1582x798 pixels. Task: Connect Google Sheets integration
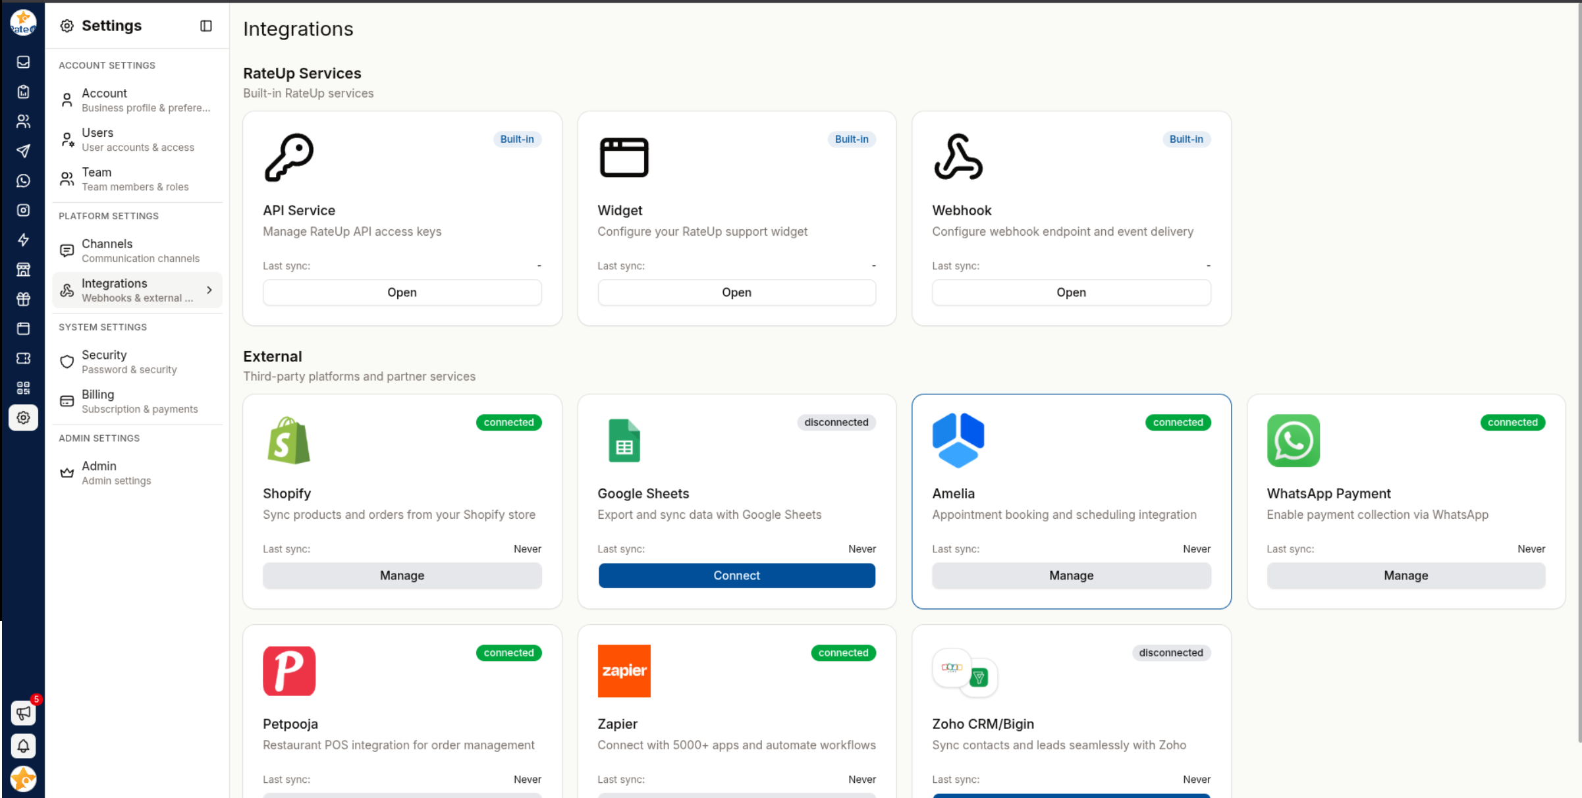(736, 575)
